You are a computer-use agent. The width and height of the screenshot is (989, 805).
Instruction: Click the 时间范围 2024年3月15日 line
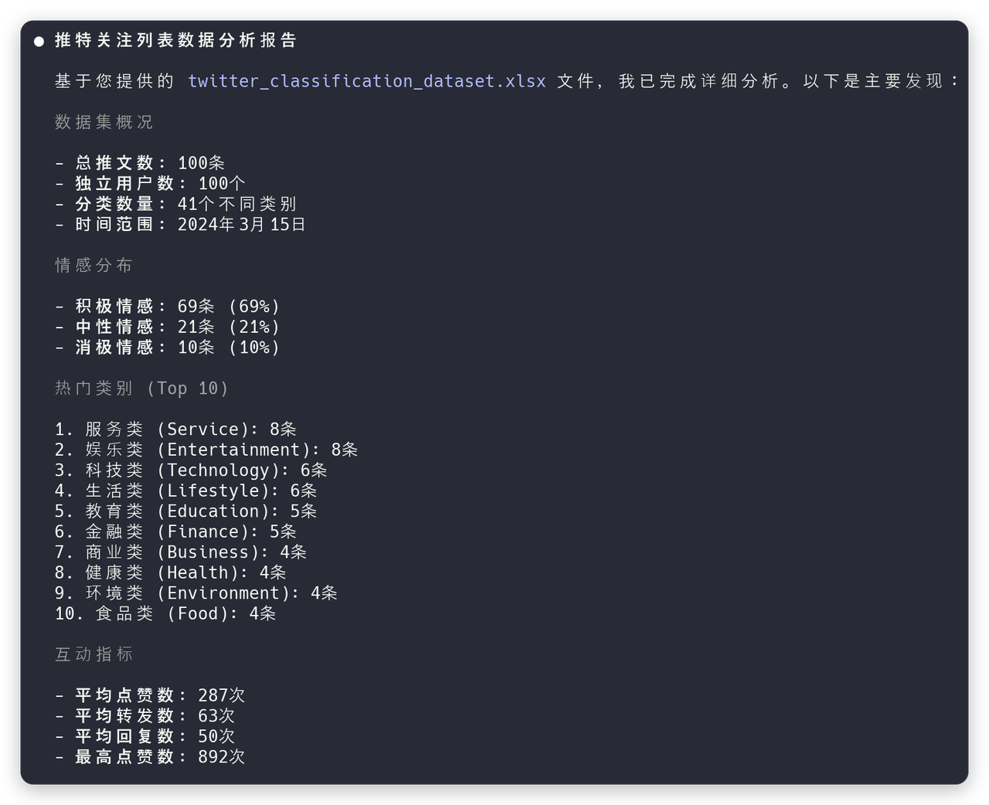coord(181,224)
